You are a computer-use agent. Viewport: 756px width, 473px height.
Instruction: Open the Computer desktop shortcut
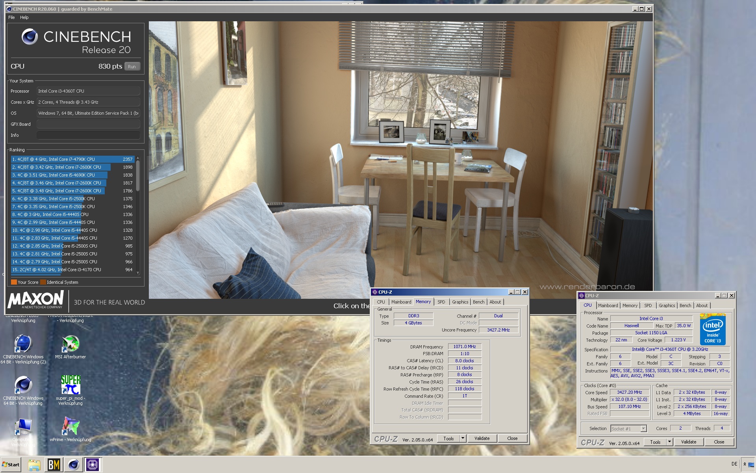click(x=23, y=432)
